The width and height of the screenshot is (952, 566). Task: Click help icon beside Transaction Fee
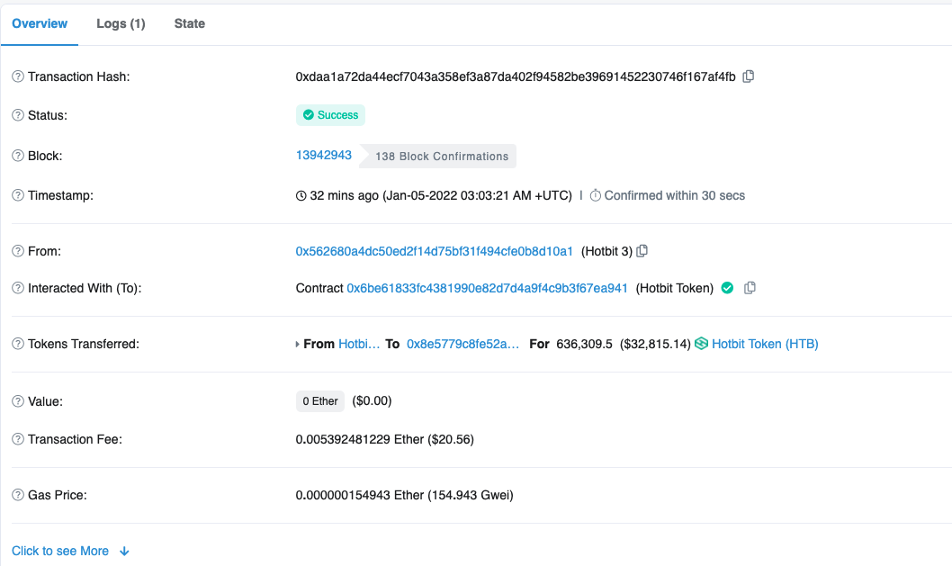(x=18, y=439)
